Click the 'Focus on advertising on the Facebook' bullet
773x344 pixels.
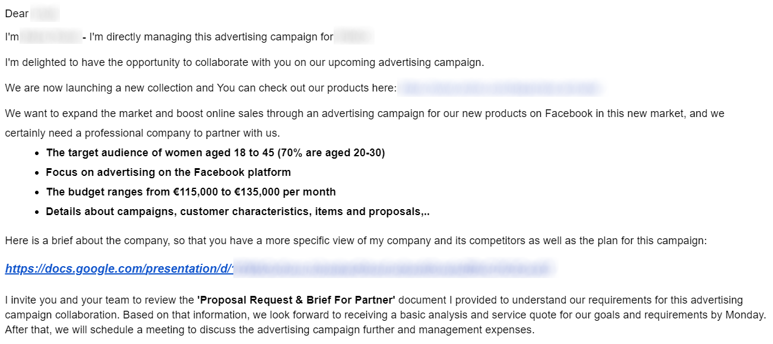pos(168,172)
